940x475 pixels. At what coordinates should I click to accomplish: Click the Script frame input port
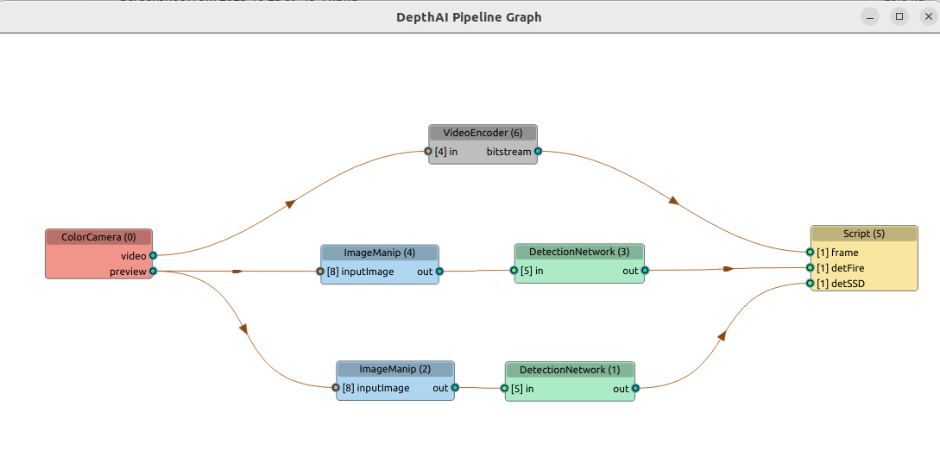click(810, 253)
